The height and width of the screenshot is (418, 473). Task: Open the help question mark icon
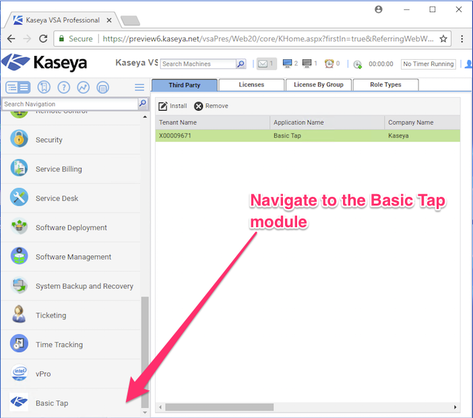click(x=63, y=88)
